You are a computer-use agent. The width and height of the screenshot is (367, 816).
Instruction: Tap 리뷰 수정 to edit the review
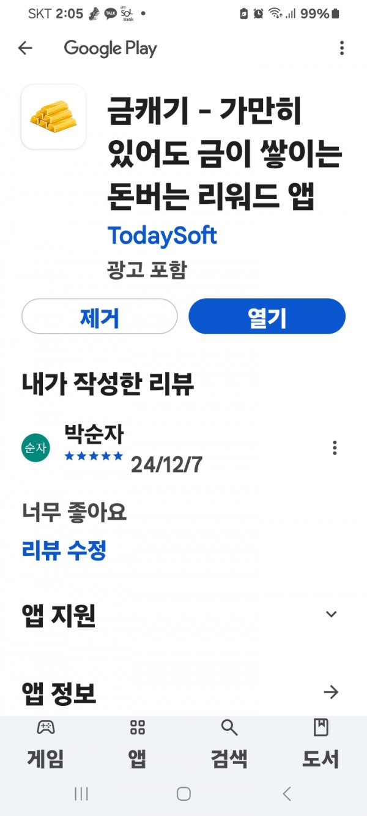[x=64, y=551]
